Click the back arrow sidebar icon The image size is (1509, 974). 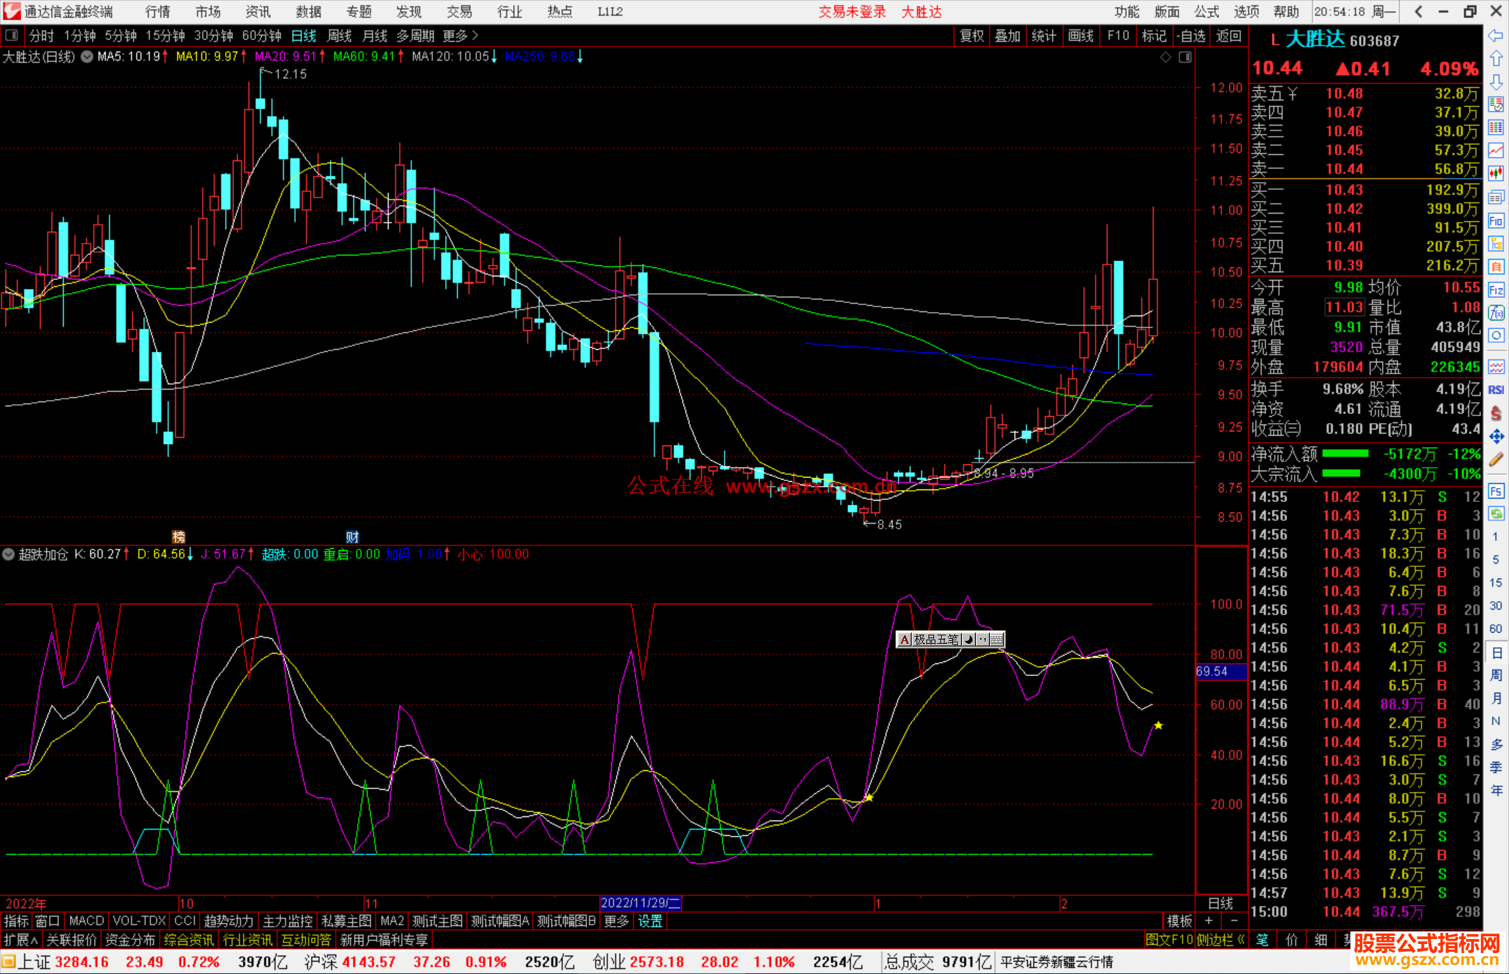(x=1496, y=36)
